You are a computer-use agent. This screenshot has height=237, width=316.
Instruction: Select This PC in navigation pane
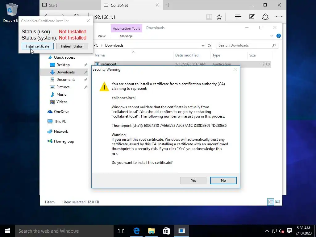pos(60,122)
